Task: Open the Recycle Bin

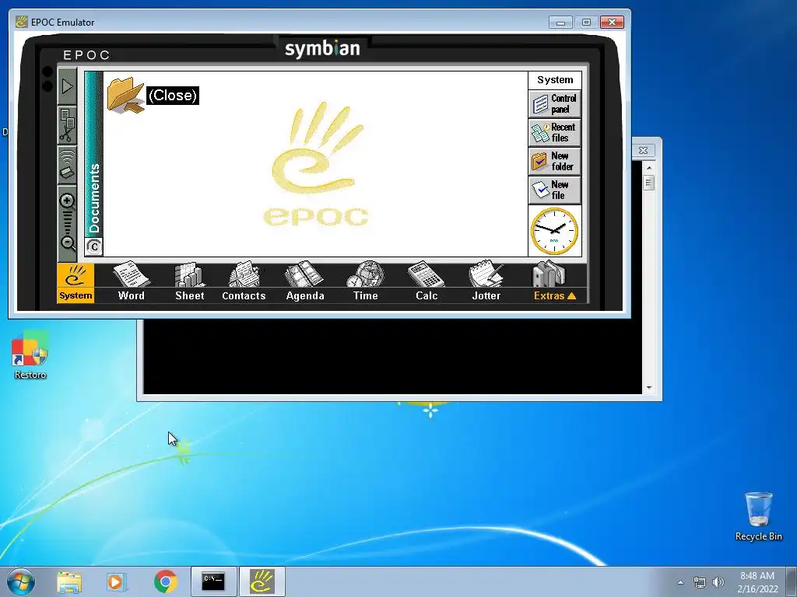Action: pyautogui.click(x=758, y=516)
